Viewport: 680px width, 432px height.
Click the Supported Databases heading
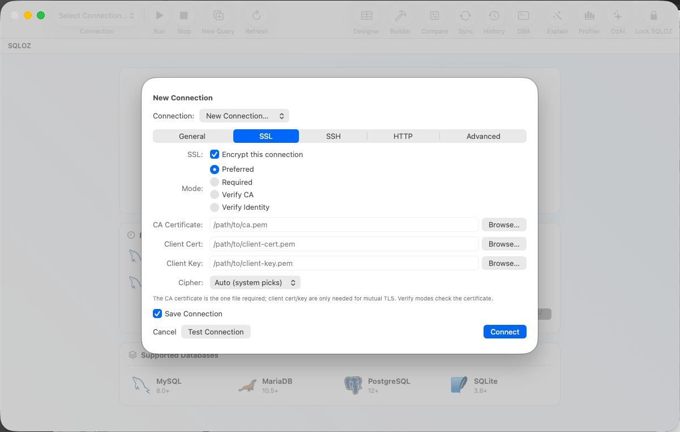tap(179, 355)
